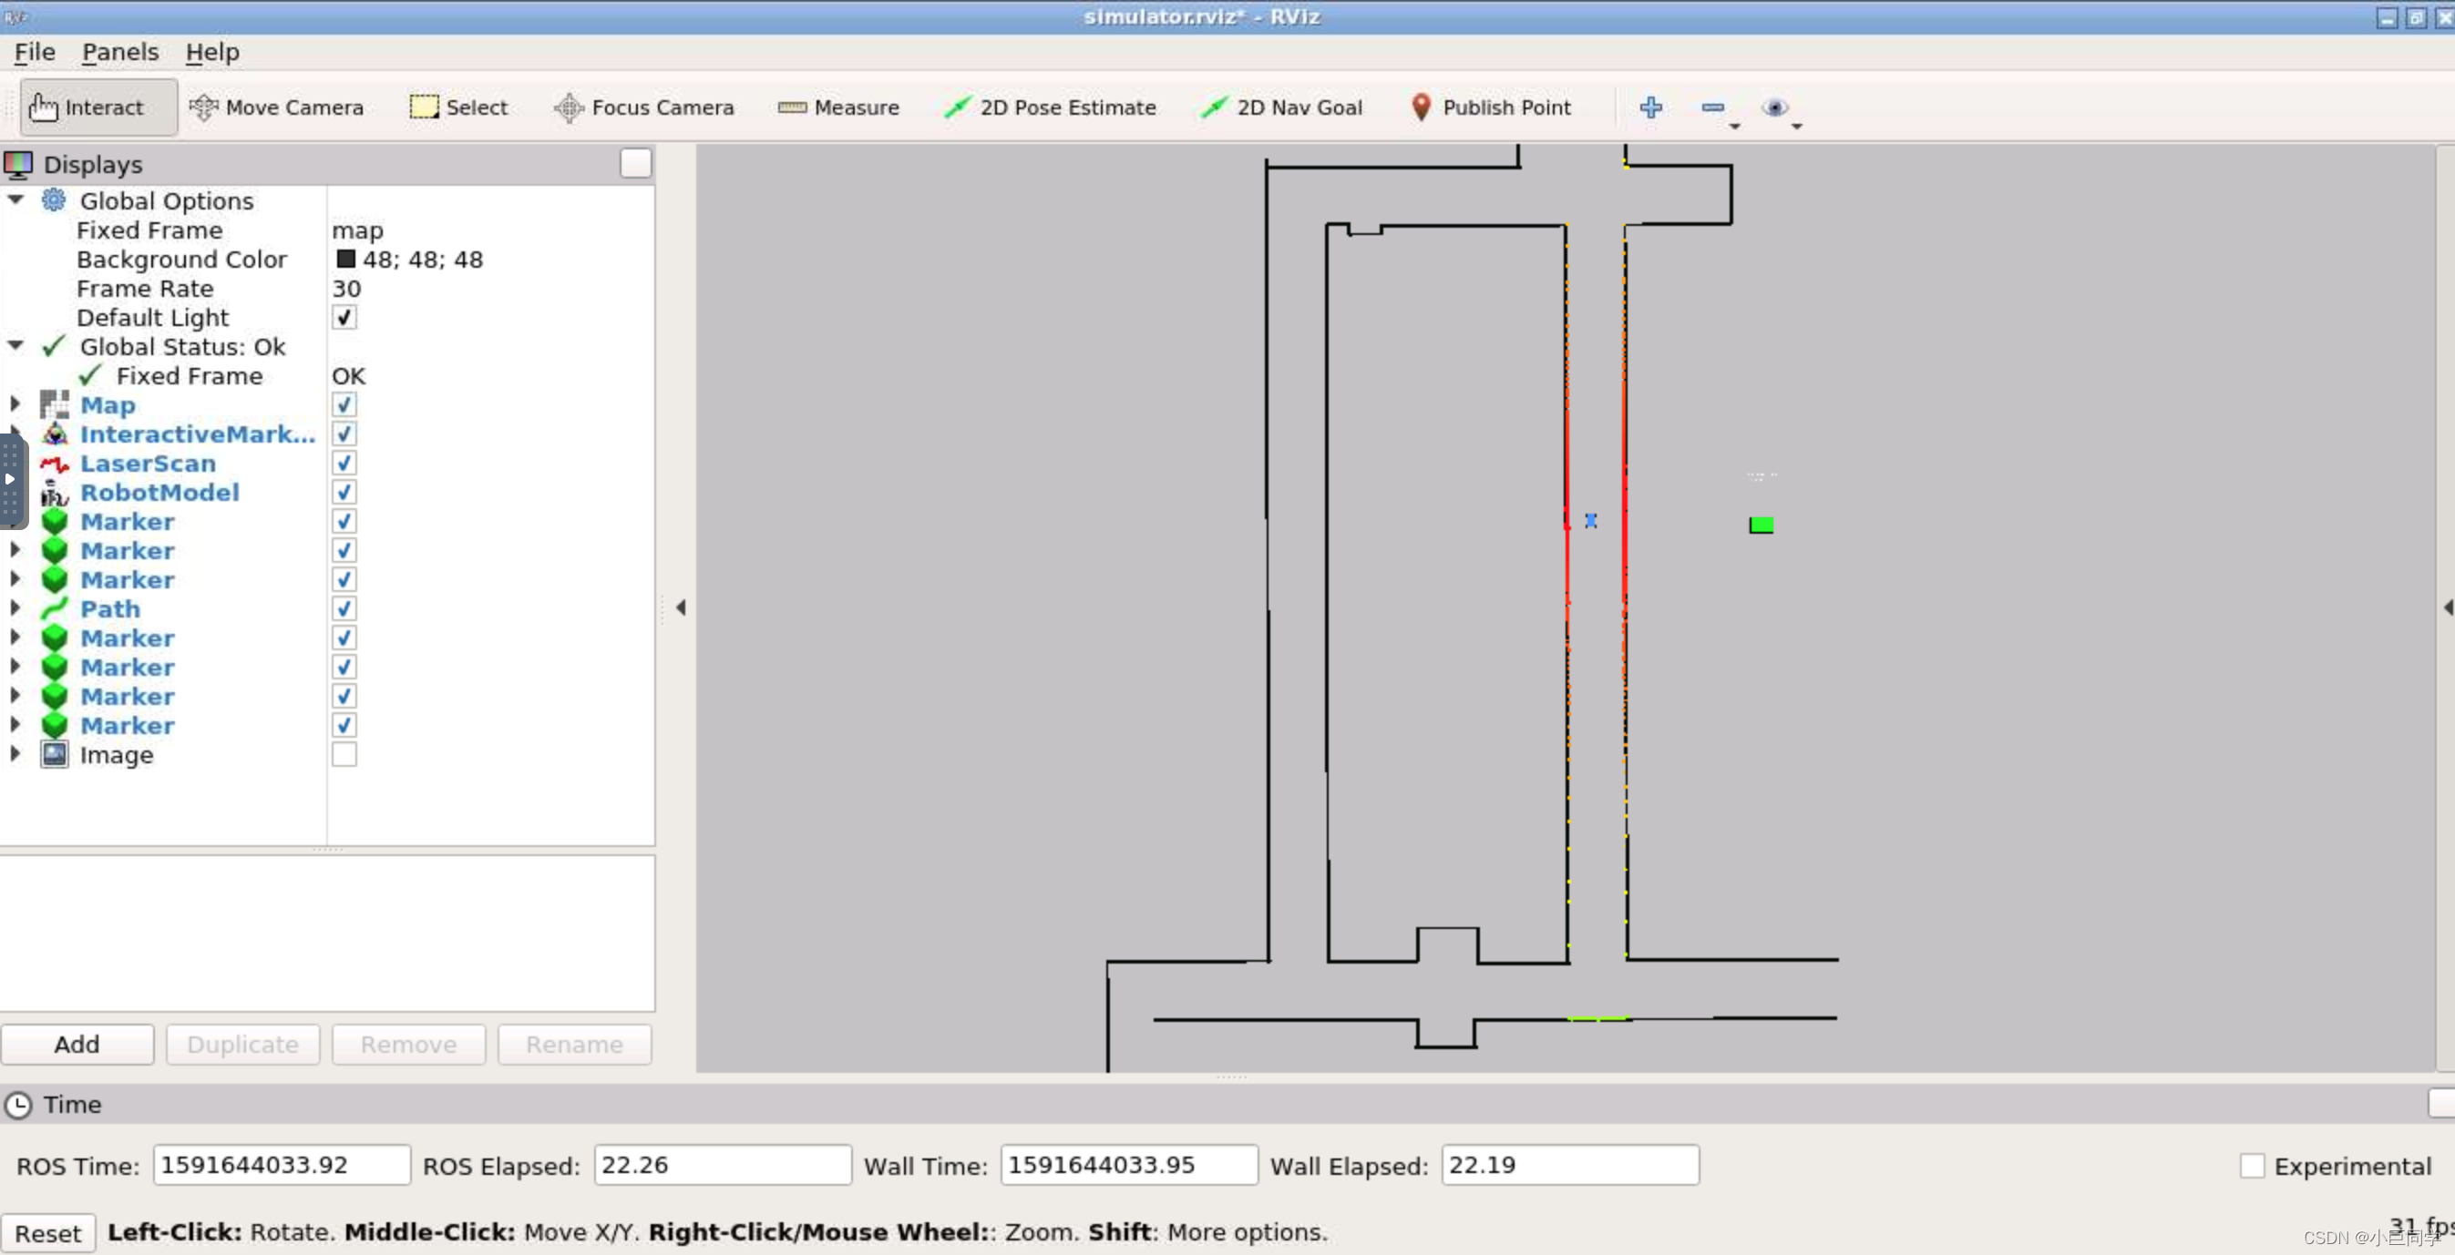Toggle visibility of RobotModel display

point(343,492)
